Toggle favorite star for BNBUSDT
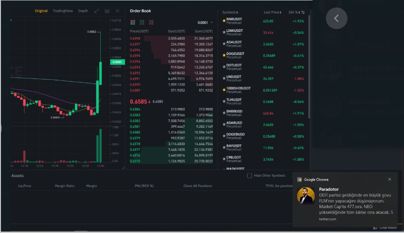 [224, 21]
